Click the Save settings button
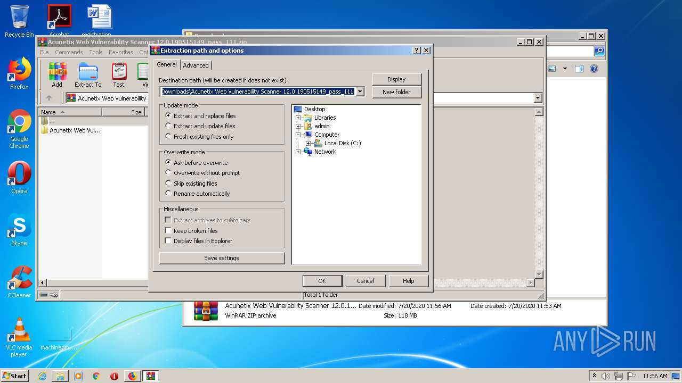 (x=222, y=258)
